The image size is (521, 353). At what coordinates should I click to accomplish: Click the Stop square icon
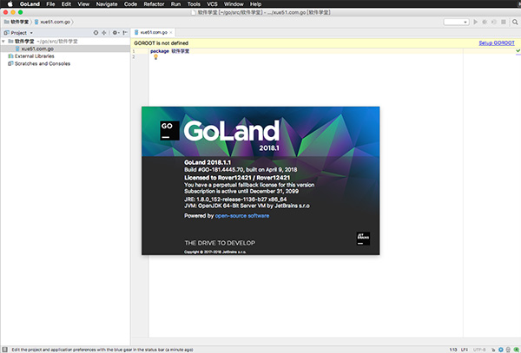click(504, 22)
